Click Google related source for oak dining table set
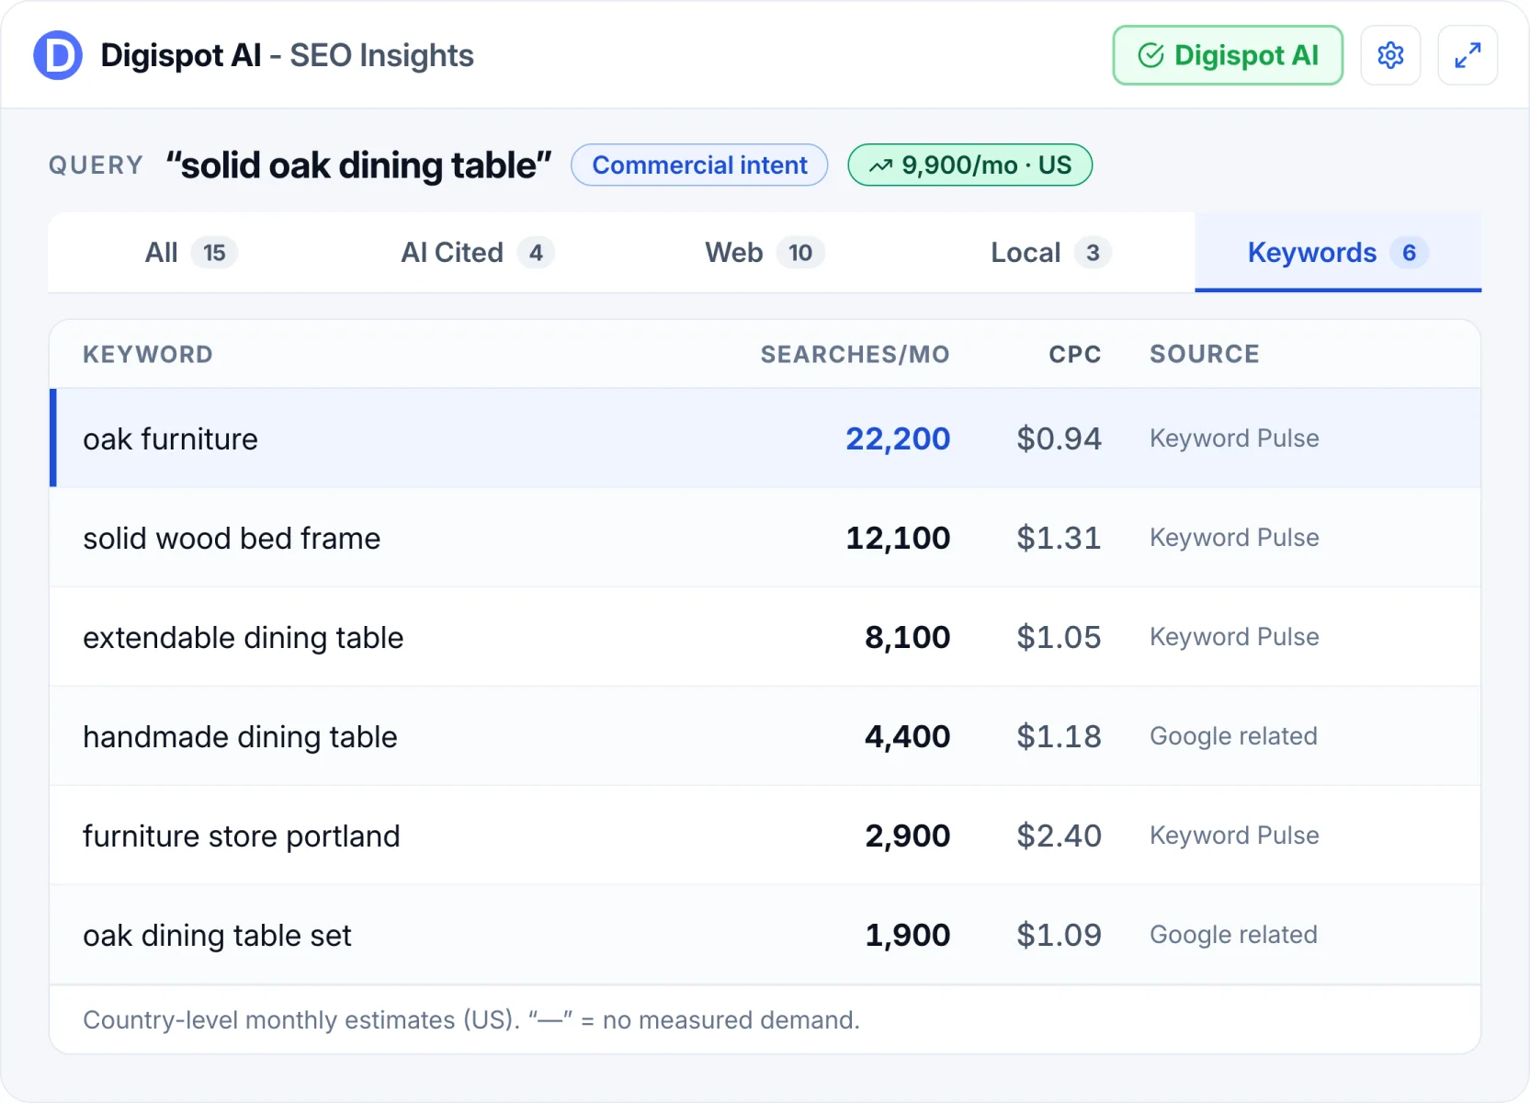 click(1233, 935)
